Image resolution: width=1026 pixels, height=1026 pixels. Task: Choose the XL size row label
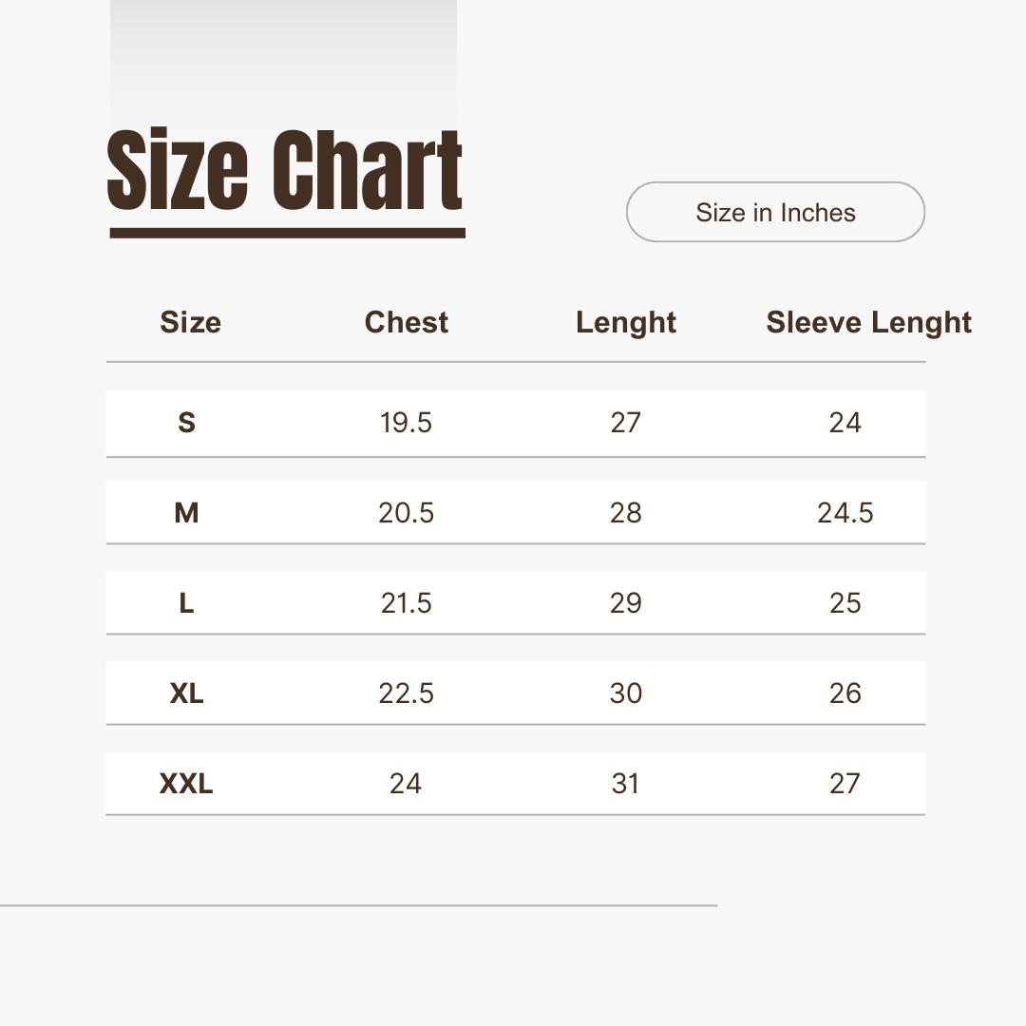tap(186, 693)
